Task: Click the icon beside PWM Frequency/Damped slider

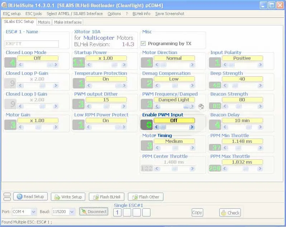Action: (201, 107)
